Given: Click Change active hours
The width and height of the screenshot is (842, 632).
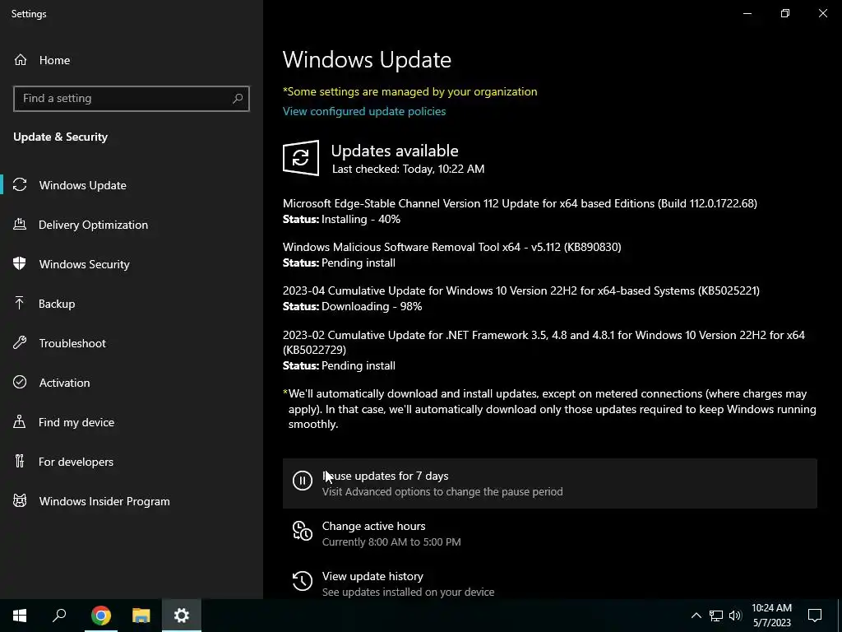Looking at the screenshot, I should [x=550, y=533].
